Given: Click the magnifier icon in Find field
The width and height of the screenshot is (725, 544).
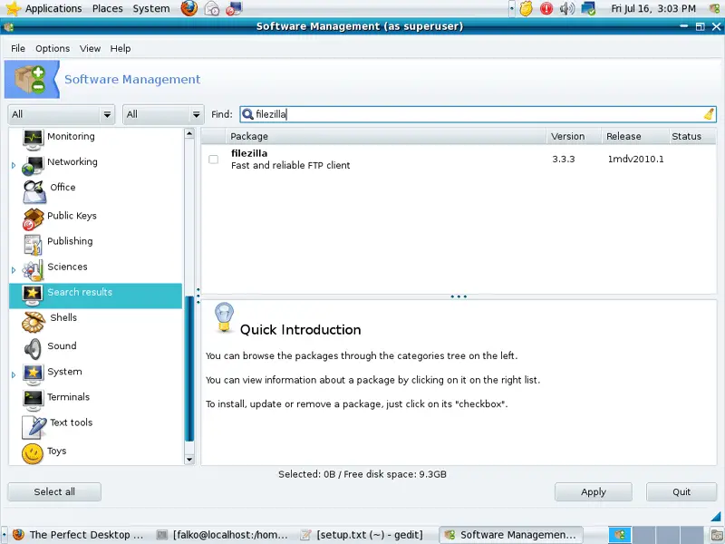Looking at the screenshot, I should click(247, 114).
